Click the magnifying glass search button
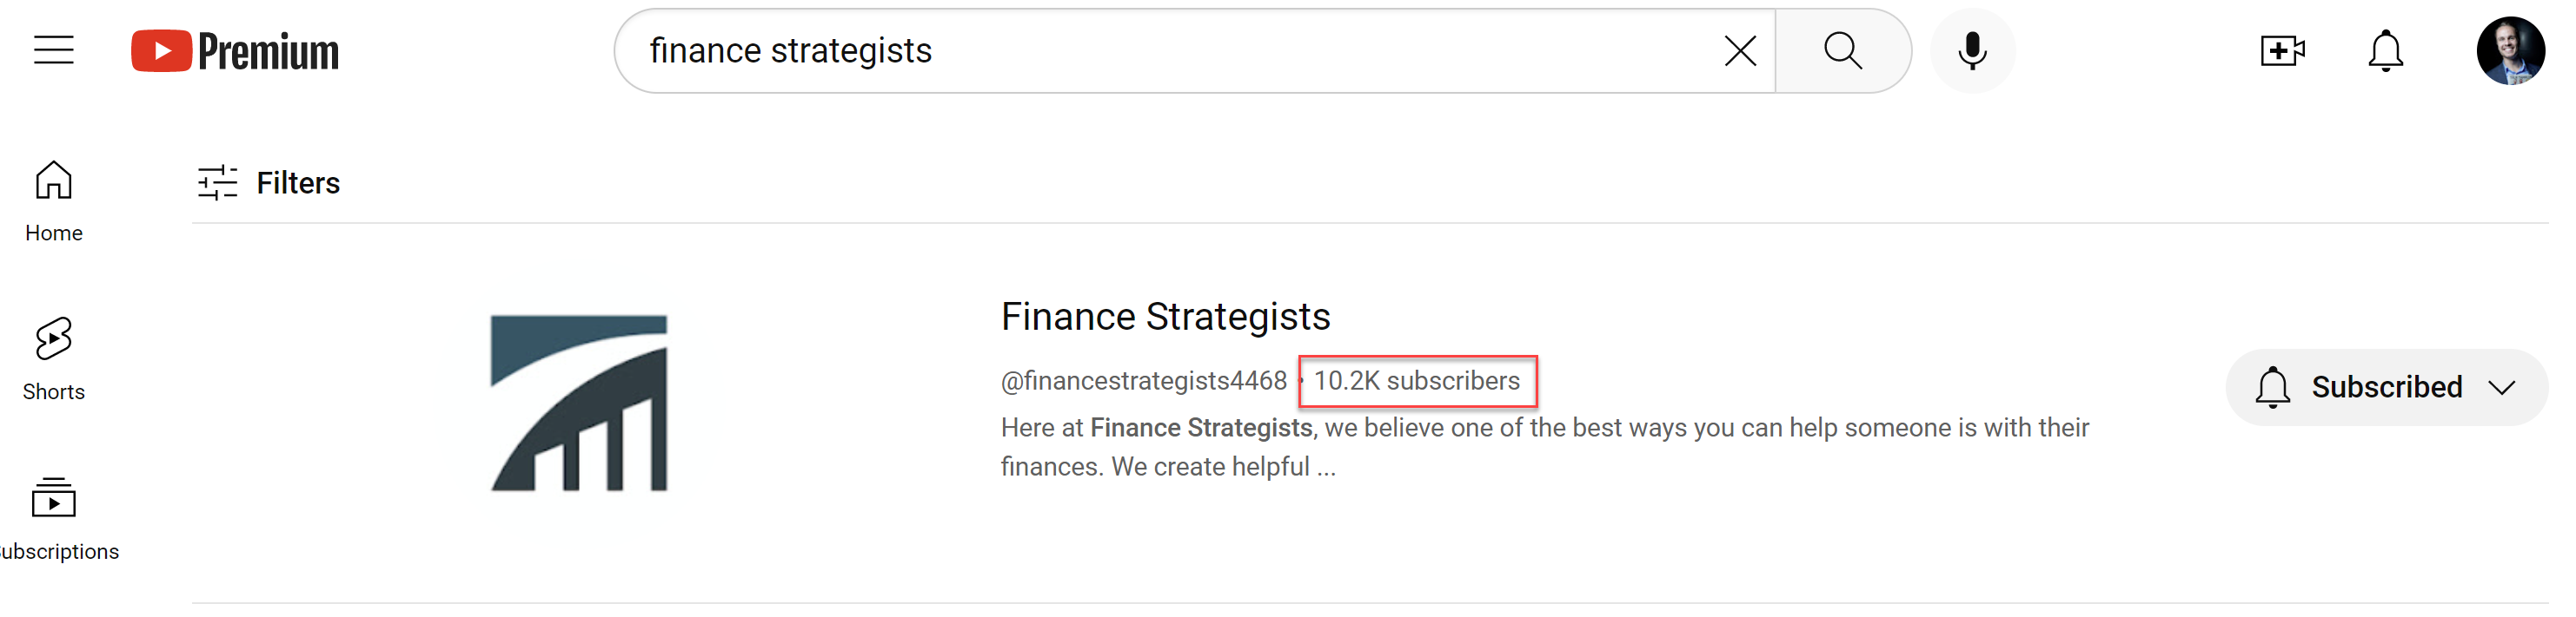The height and width of the screenshot is (617, 2576). pyautogui.click(x=1842, y=50)
